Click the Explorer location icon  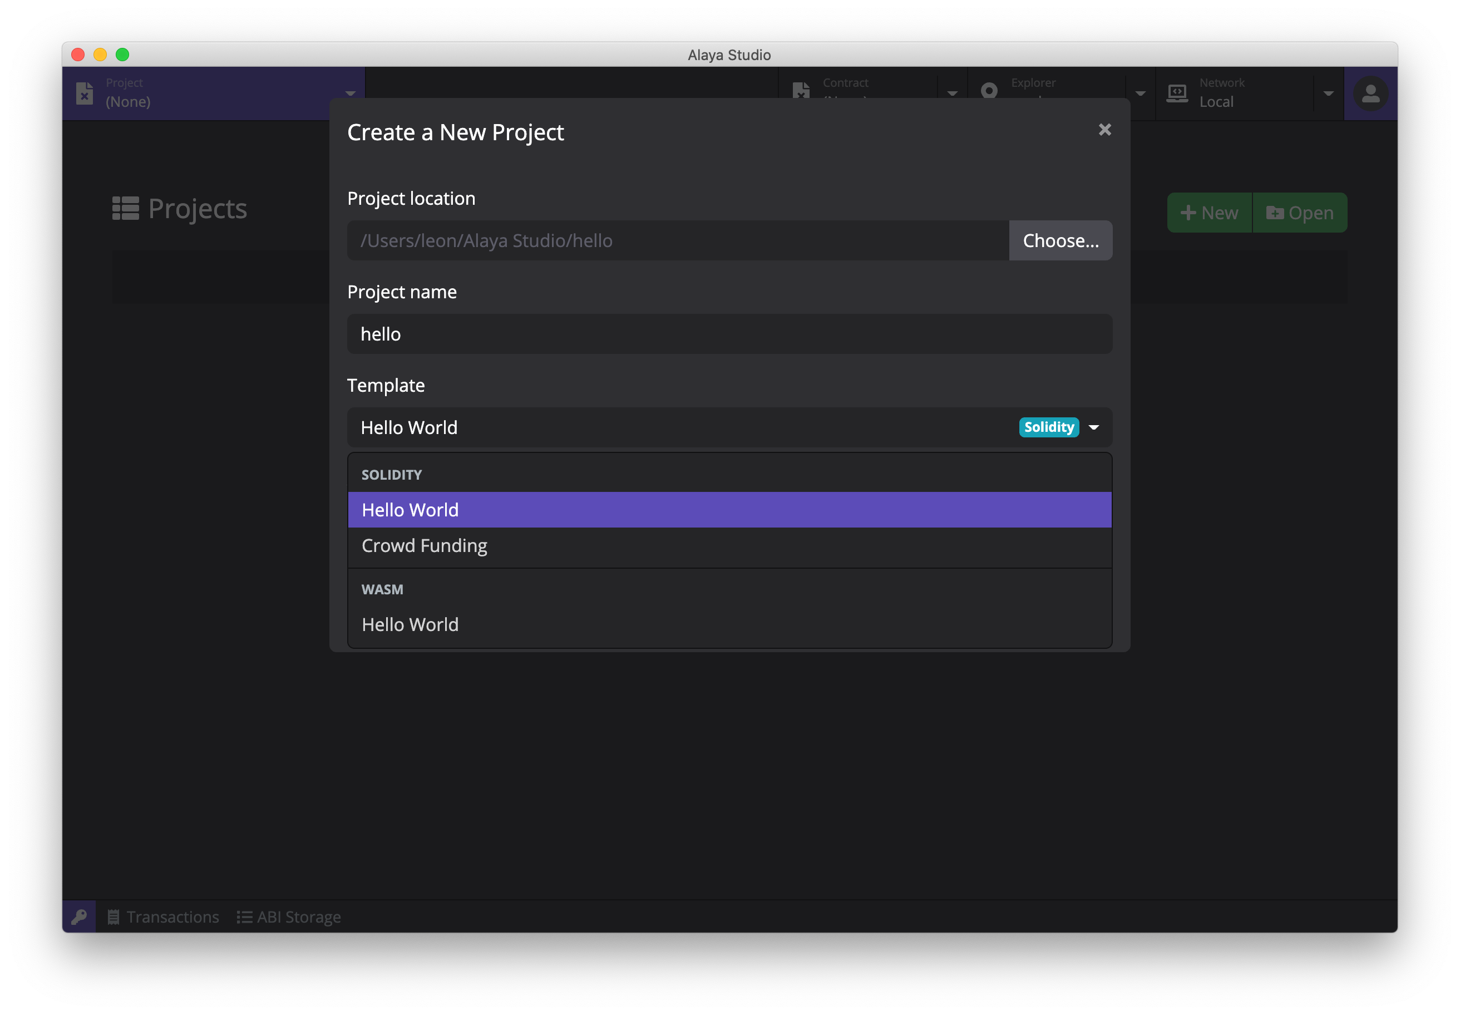click(x=989, y=90)
